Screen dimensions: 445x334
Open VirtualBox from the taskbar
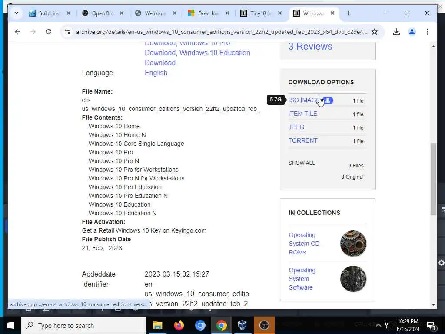[x=242, y=325]
